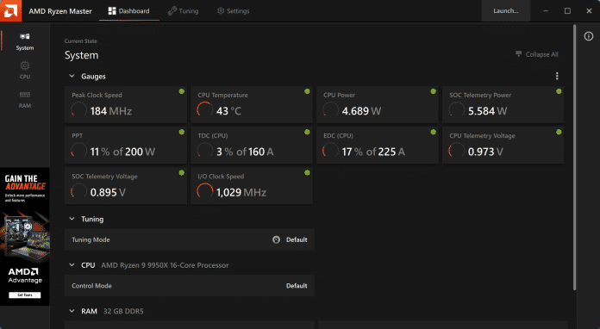Screen dimensions: 600x329
Task: Click the 1,029 MHz I/O clock value
Action: pyautogui.click(x=241, y=192)
